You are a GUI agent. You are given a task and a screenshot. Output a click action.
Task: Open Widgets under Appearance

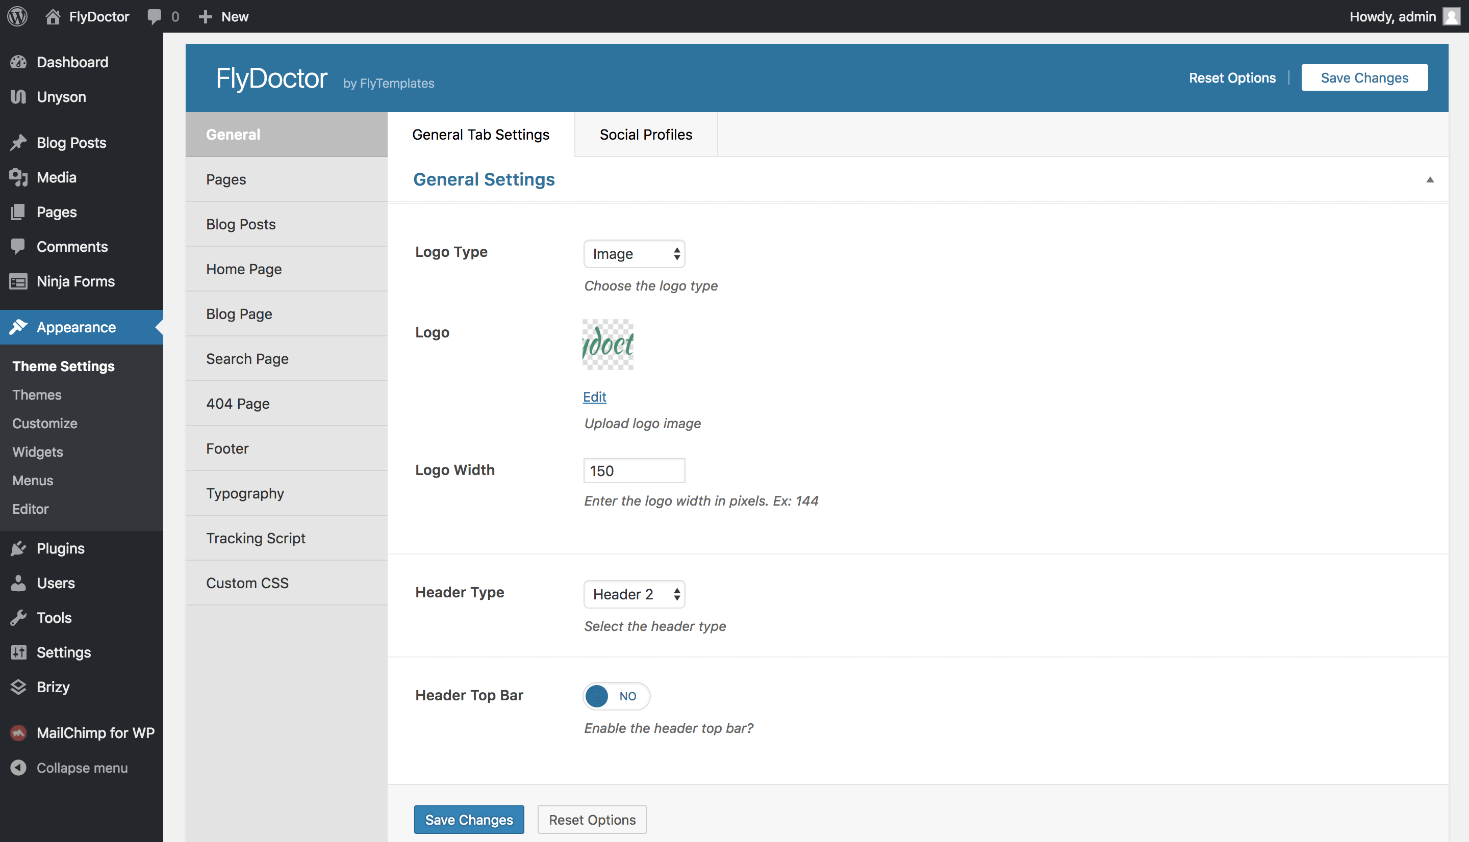(x=38, y=452)
